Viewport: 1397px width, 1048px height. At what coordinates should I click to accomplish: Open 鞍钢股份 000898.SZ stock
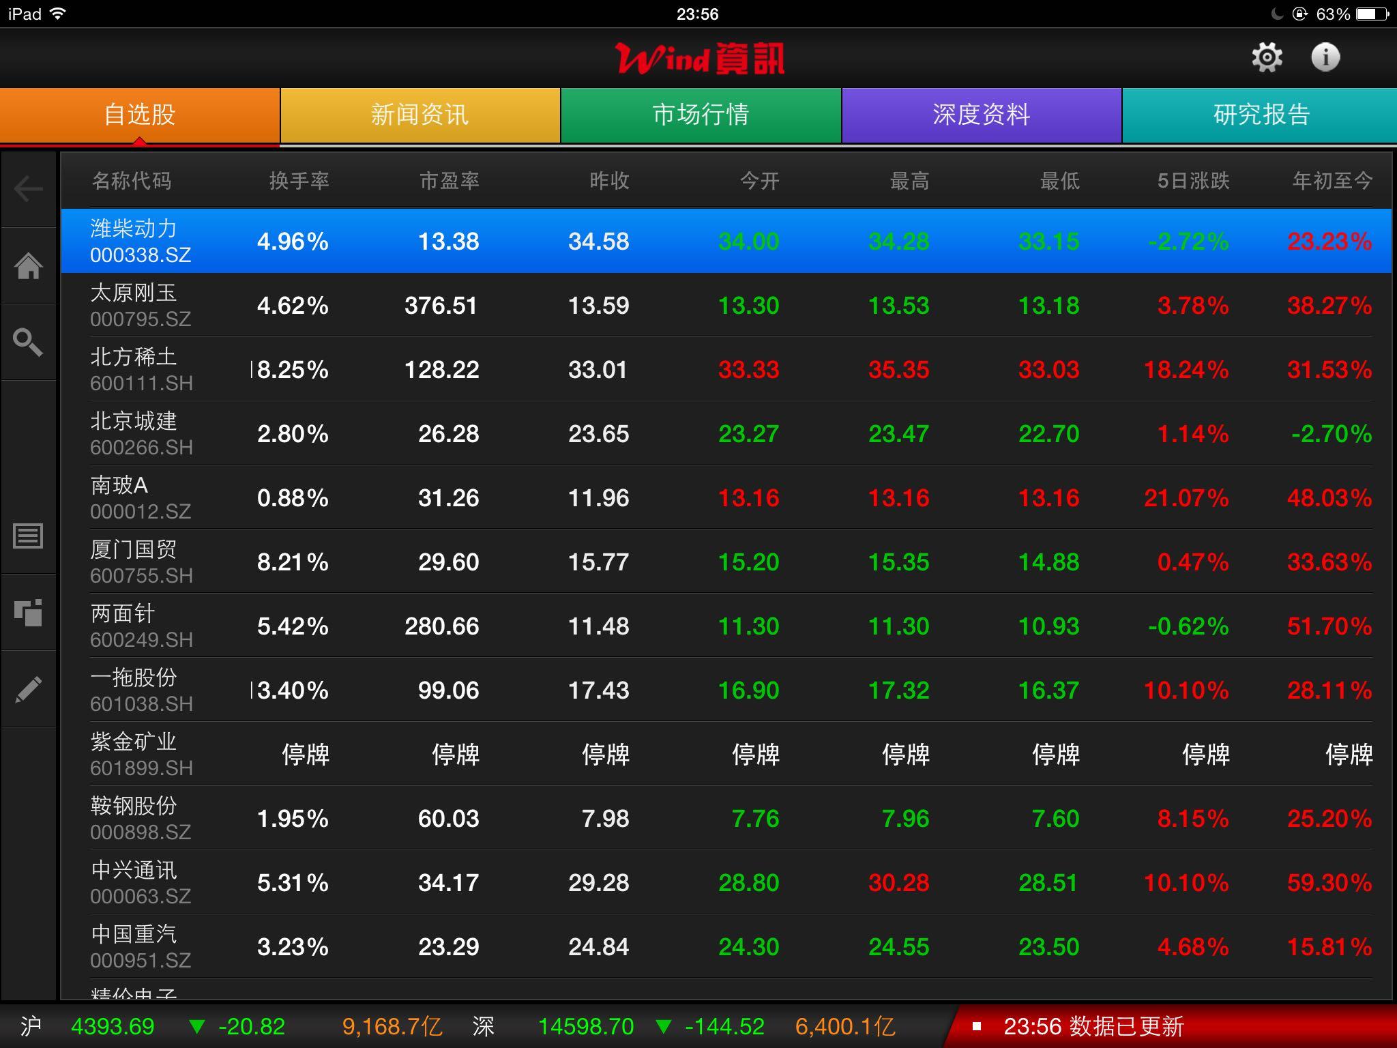(x=726, y=818)
